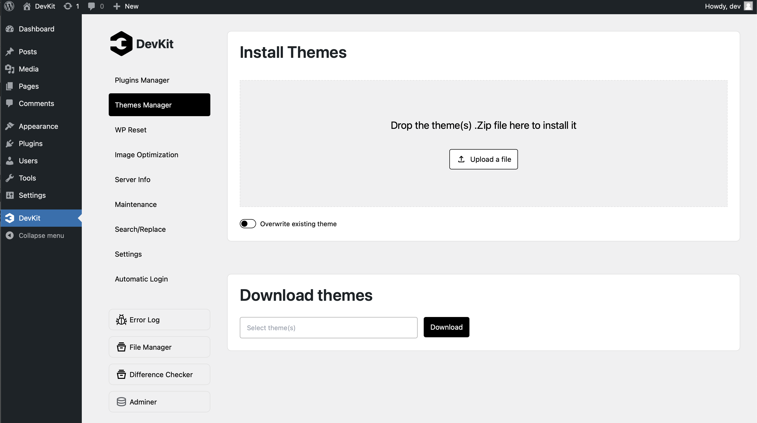The width and height of the screenshot is (757, 423).
Task: Click the plus icon next to New
Action: (x=117, y=6)
